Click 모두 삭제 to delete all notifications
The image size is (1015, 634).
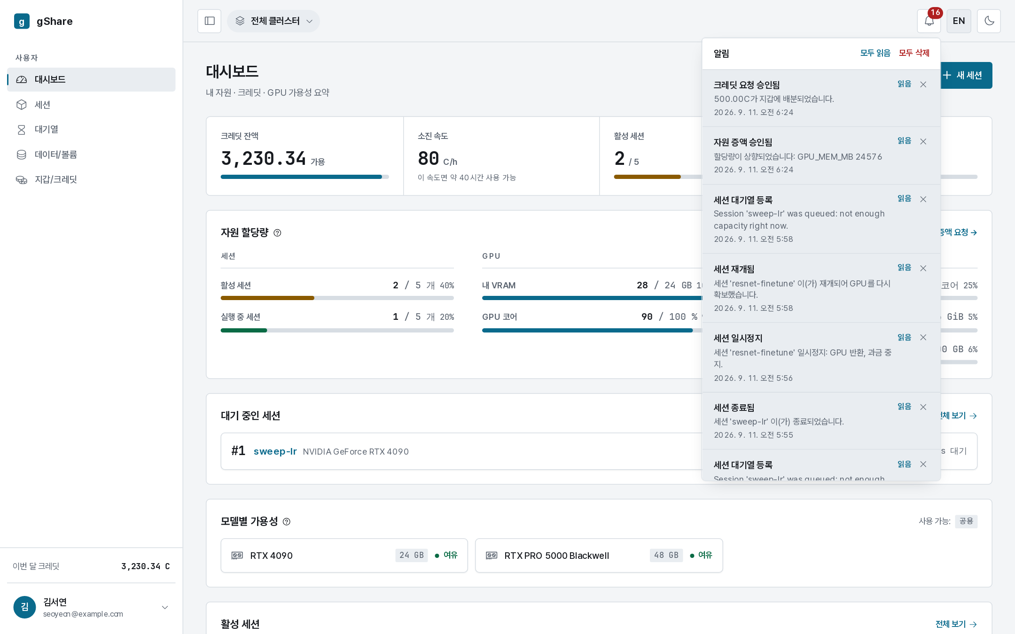pyautogui.click(x=914, y=53)
